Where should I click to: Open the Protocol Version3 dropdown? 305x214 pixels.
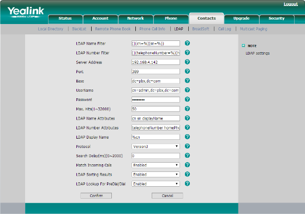click(156, 146)
